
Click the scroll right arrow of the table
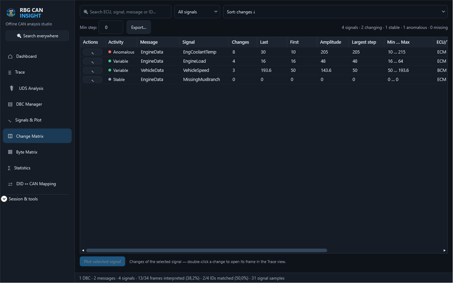click(x=444, y=251)
